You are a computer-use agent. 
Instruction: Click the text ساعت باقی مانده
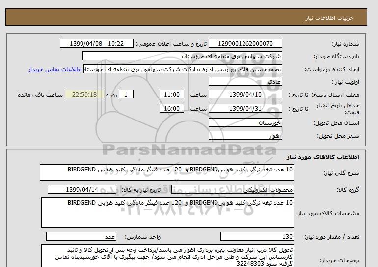(40, 95)
